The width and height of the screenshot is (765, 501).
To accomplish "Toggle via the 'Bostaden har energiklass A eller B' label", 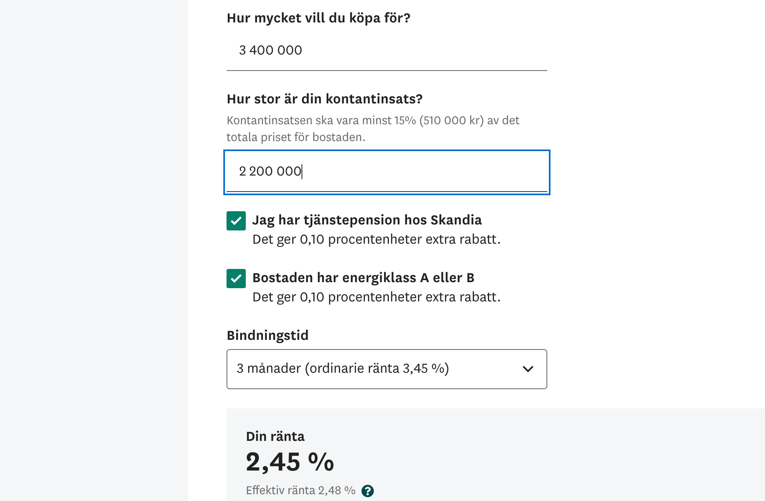I will (x=363, y=278).
